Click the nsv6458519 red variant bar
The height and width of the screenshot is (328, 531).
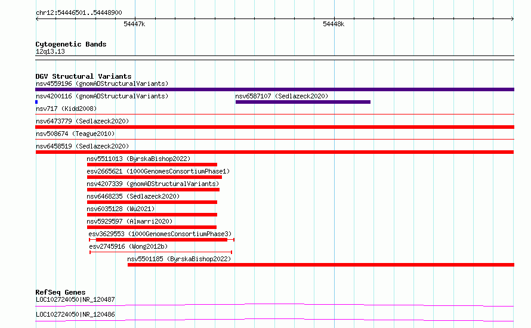point(274,152)
